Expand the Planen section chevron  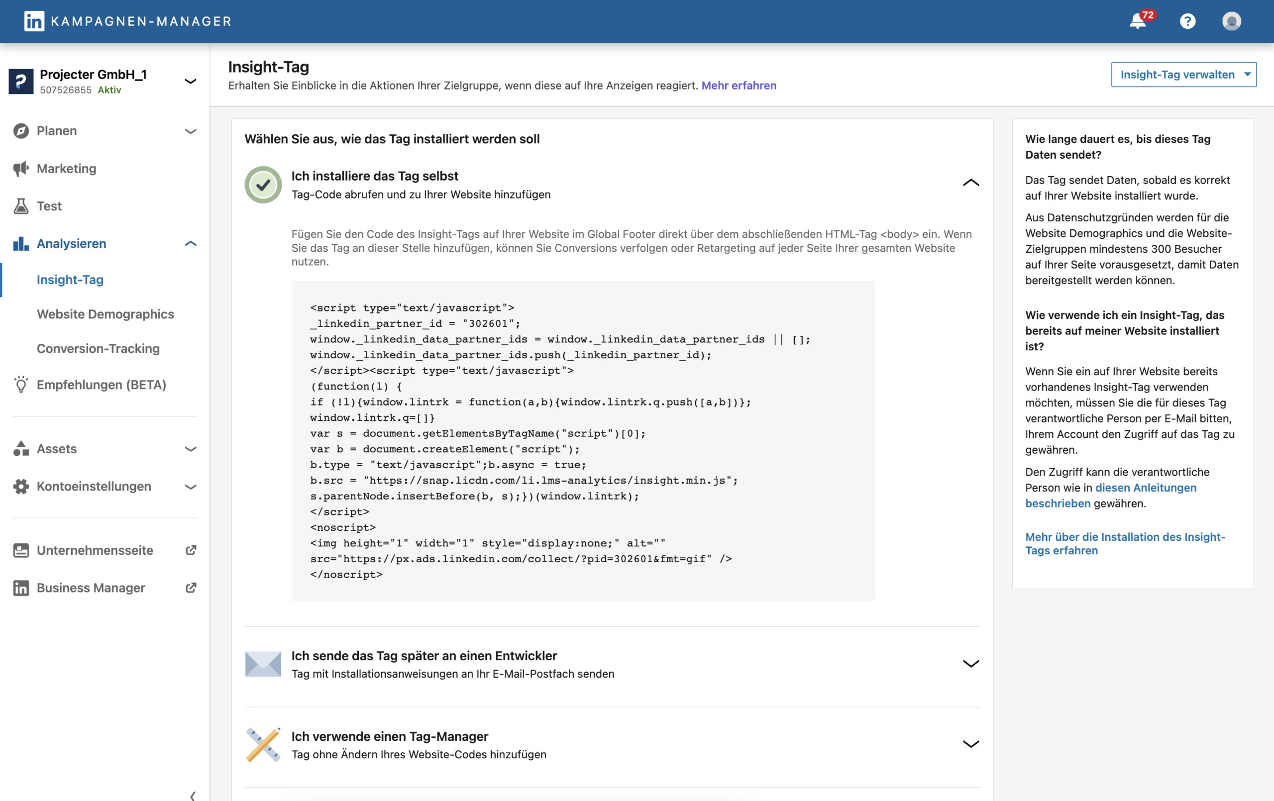click(x=191, y=131)
